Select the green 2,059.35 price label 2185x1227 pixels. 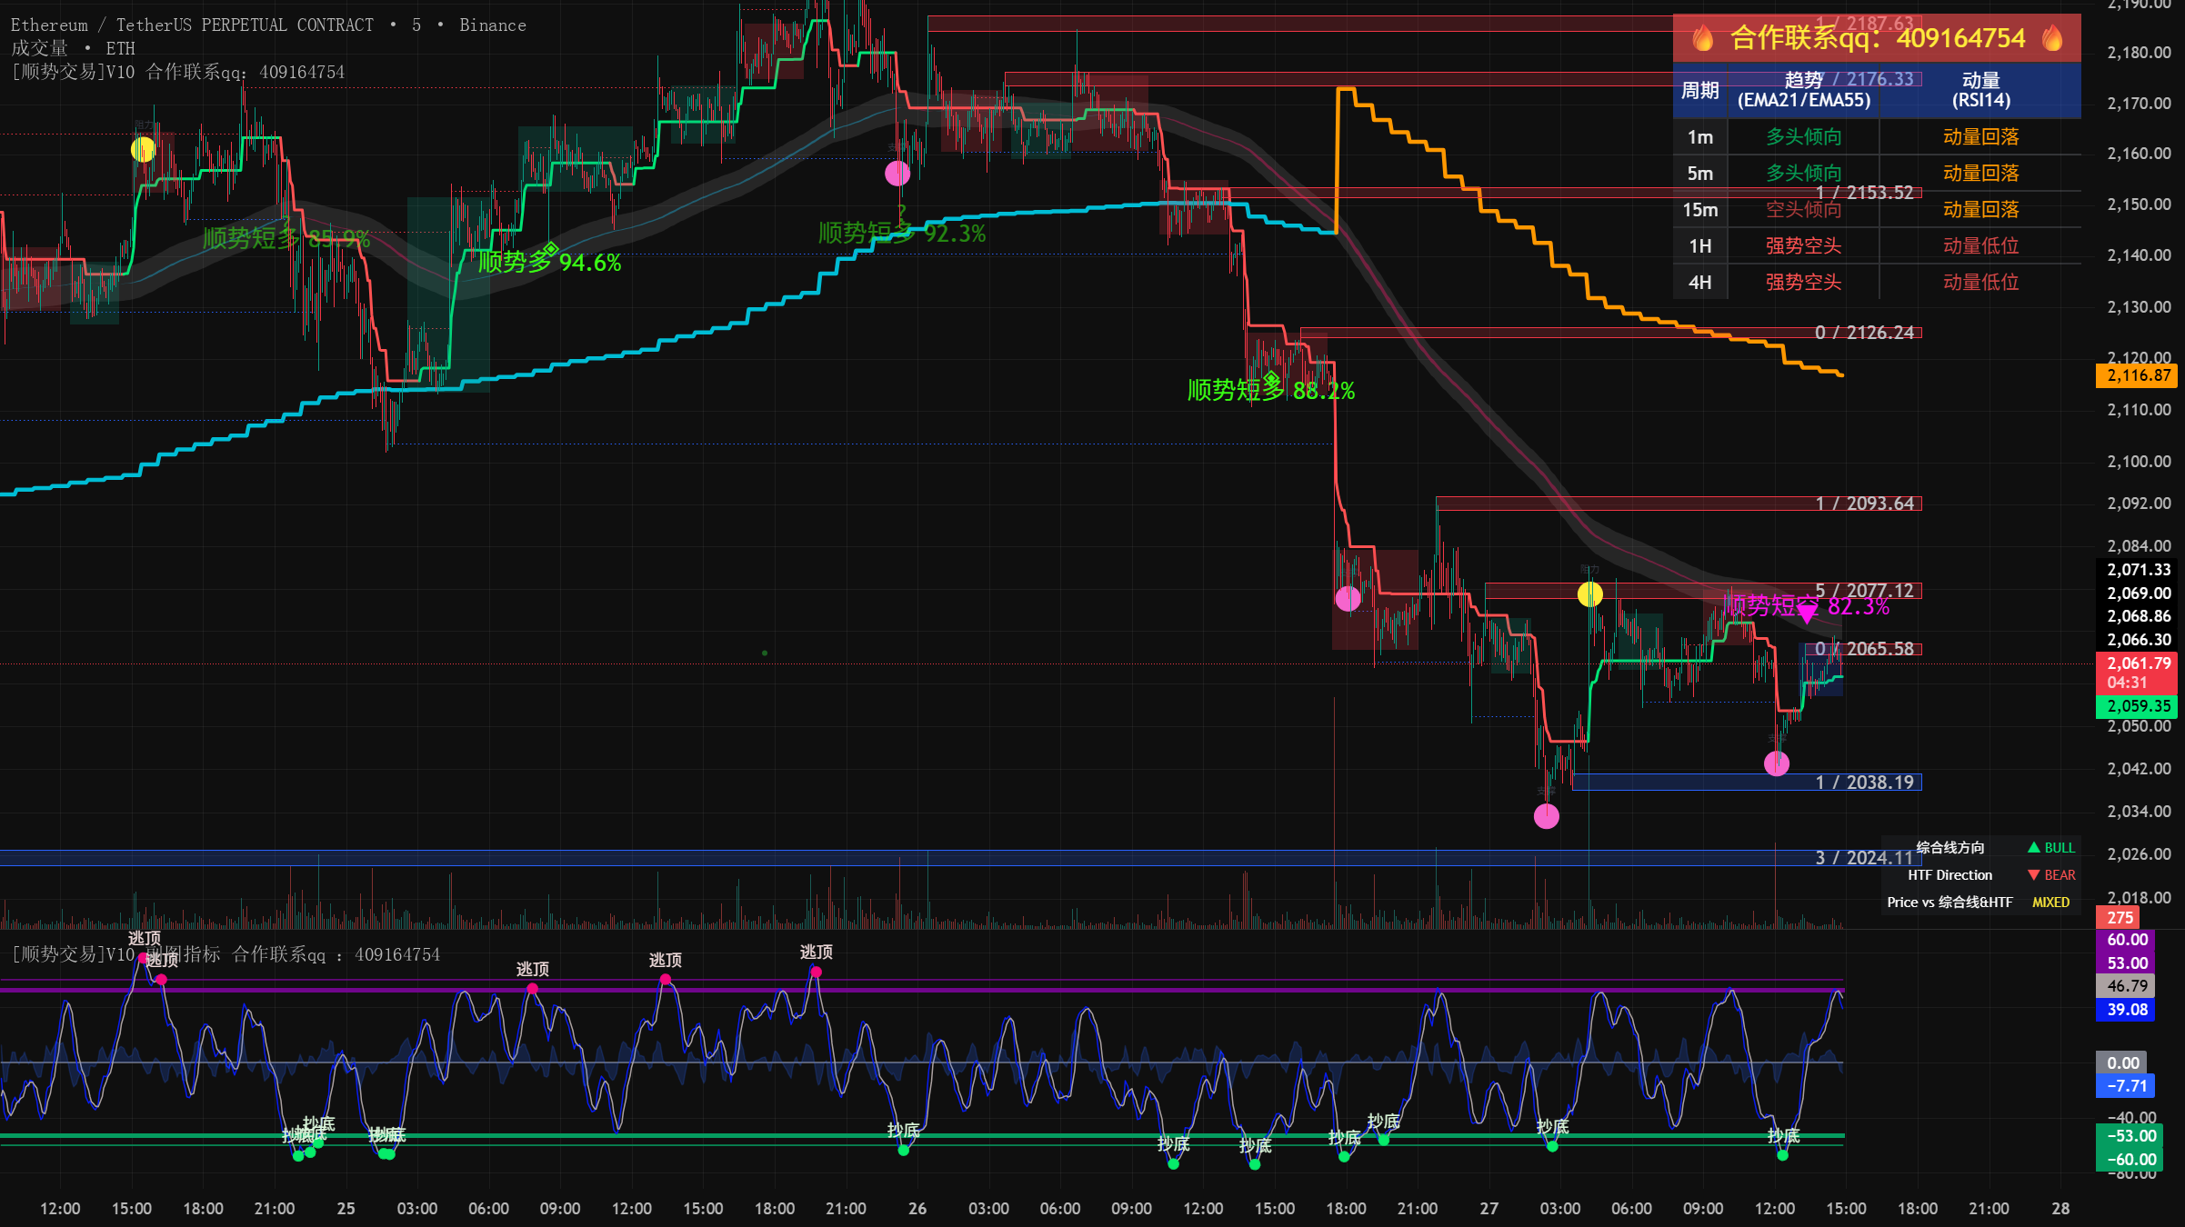pyautogui.click(x=2137, y=706)
